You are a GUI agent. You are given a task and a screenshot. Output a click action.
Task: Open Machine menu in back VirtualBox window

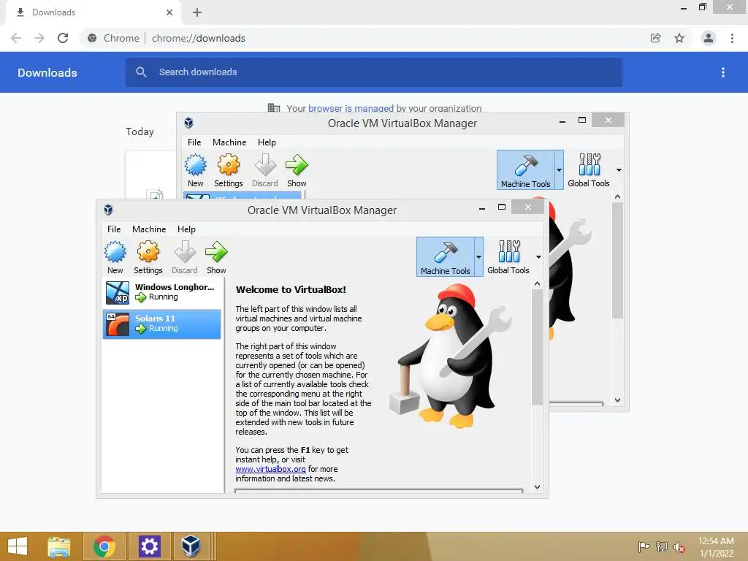click(x=229, y=142)
